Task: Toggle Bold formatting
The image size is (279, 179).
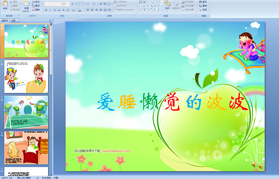Action: [46, 10]
